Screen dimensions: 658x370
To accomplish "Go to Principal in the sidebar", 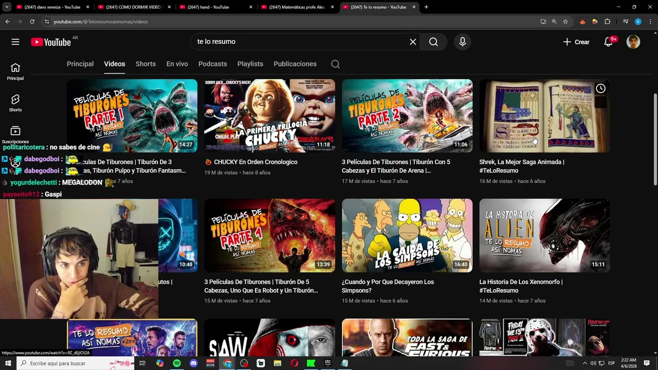I will [15, 72].
